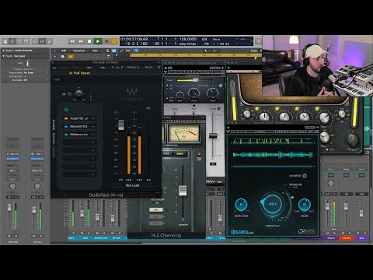
Task: Stop playback in the transport
Action: [x=89, y=41]
